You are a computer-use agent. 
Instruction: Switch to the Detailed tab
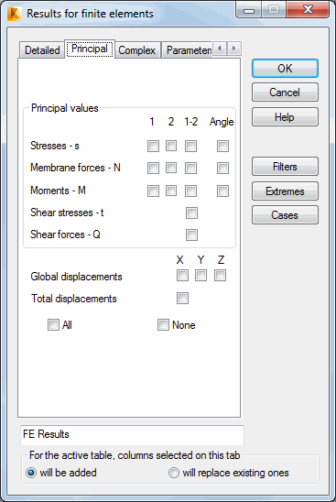pos(42,50)
